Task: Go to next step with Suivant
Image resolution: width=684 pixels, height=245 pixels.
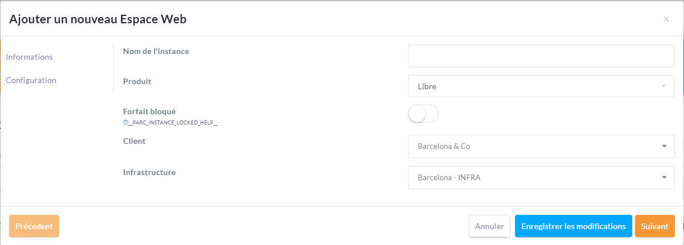Action: pyautogui.click(x=654, y=226)
